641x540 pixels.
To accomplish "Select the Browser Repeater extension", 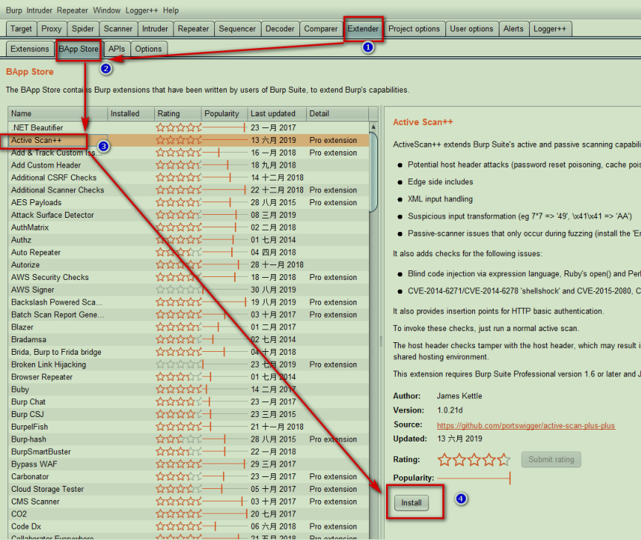I will tap(188, 377).
